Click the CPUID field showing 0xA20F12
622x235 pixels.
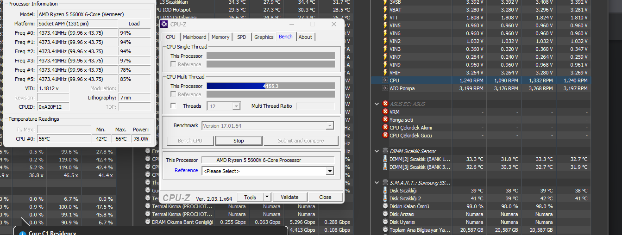pos(53,107)
